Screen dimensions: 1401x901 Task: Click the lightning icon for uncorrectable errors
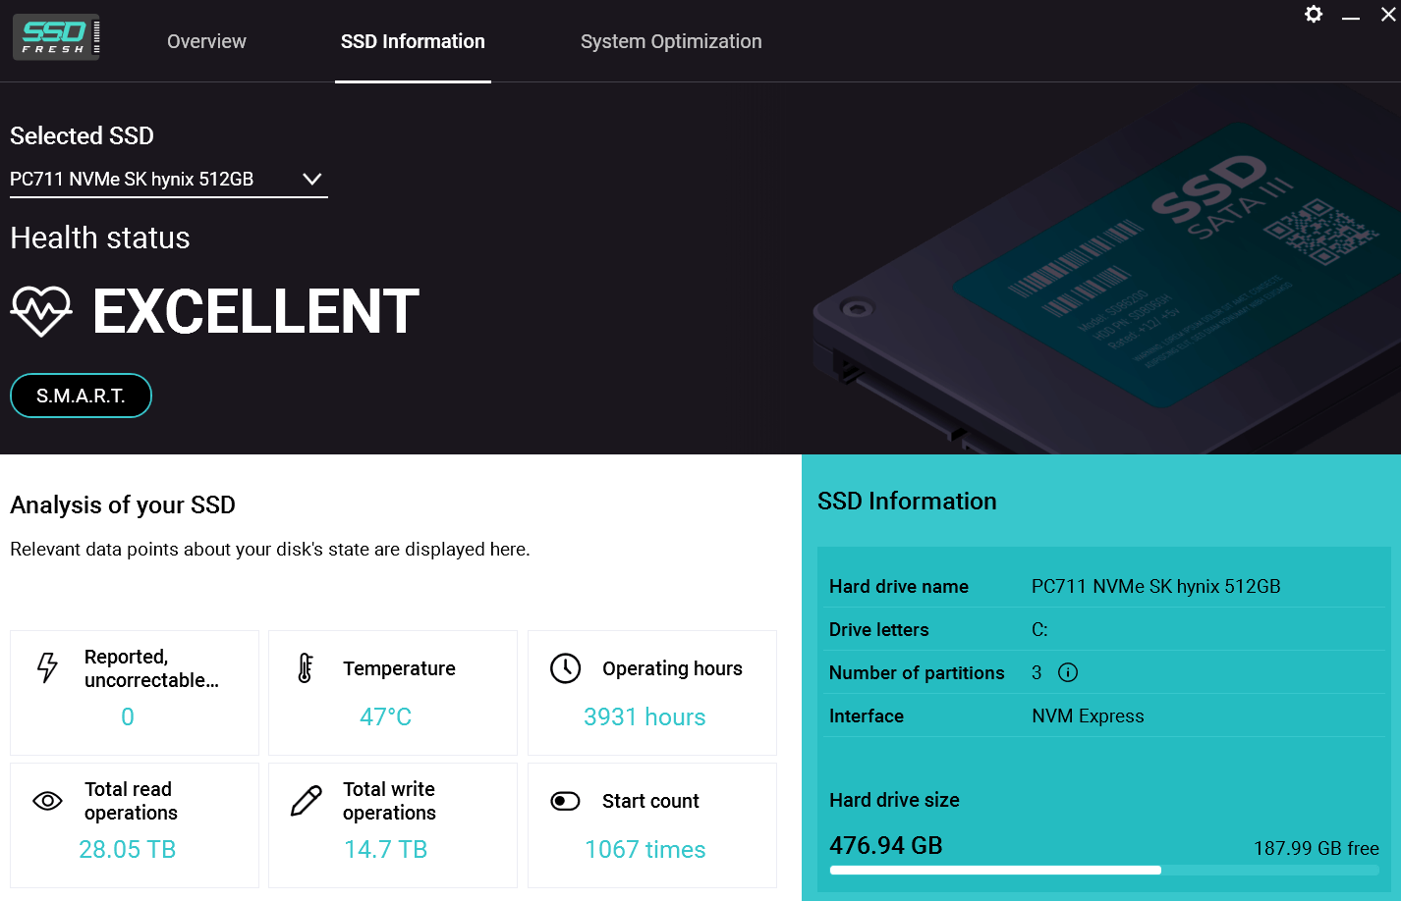coord(46,667)
